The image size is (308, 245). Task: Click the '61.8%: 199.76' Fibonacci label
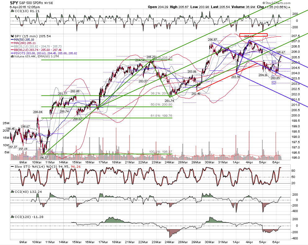click(x=161, y=116)
